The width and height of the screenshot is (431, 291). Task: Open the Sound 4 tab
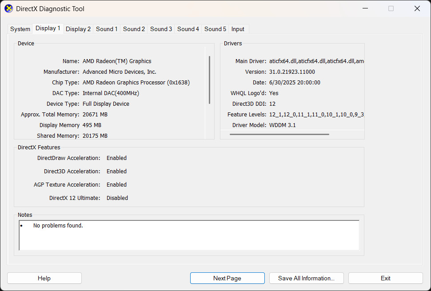click(x=188, y=29)
